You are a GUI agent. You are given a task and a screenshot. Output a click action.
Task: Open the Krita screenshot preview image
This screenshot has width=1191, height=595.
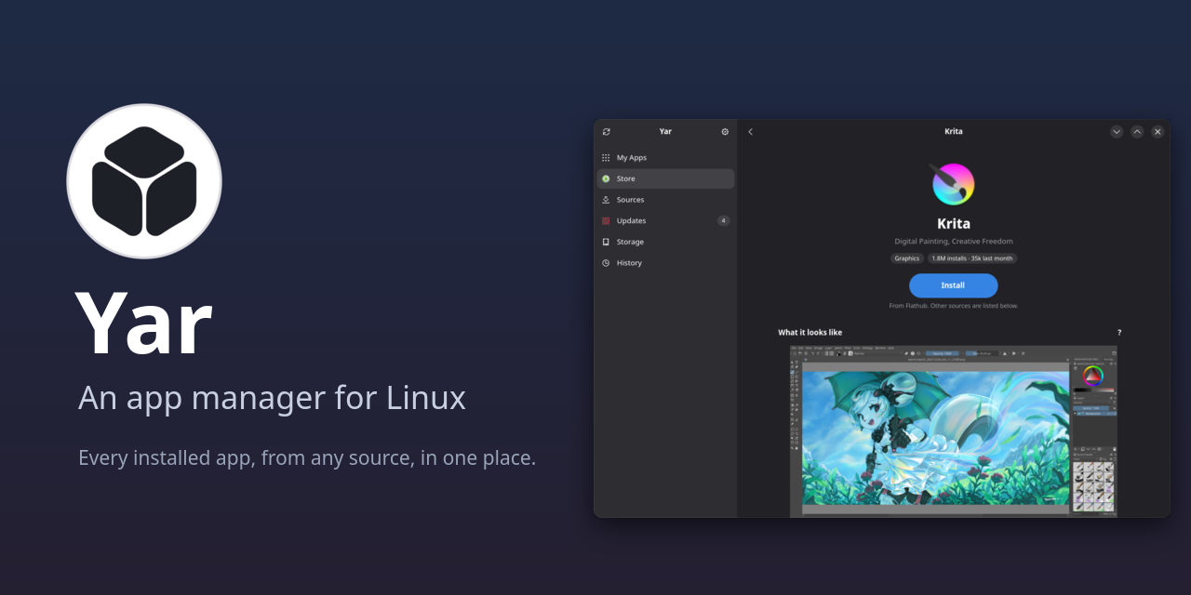tap(954, 430)
